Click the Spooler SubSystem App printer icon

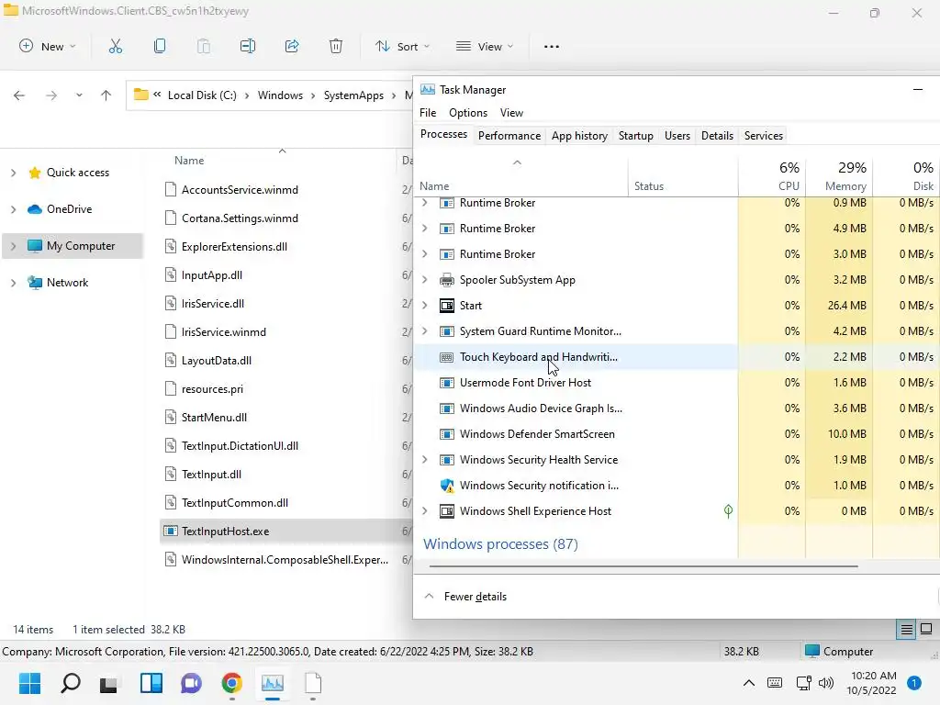pos(447,280)
